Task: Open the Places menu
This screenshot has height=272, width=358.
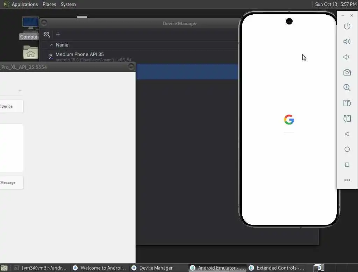Action: tap(49, 4)
